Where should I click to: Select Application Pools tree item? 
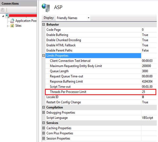point(26,21)
